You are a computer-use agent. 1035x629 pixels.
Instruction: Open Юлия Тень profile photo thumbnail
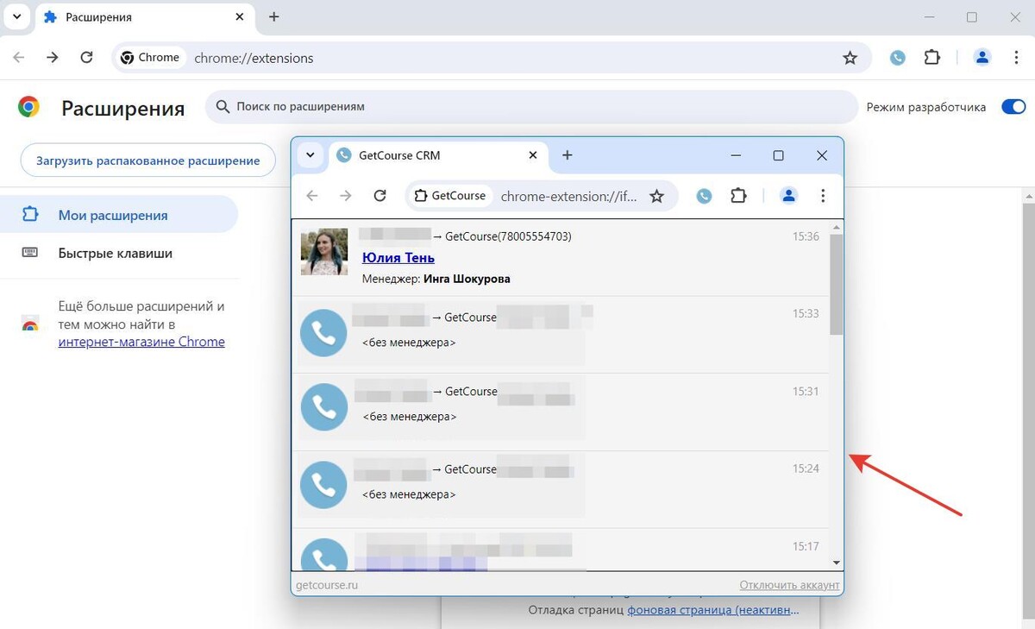(324, 252)
